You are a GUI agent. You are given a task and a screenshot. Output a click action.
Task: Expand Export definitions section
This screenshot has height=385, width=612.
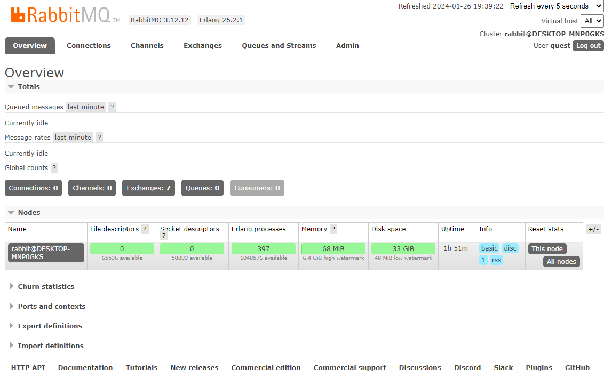point(46,326)
